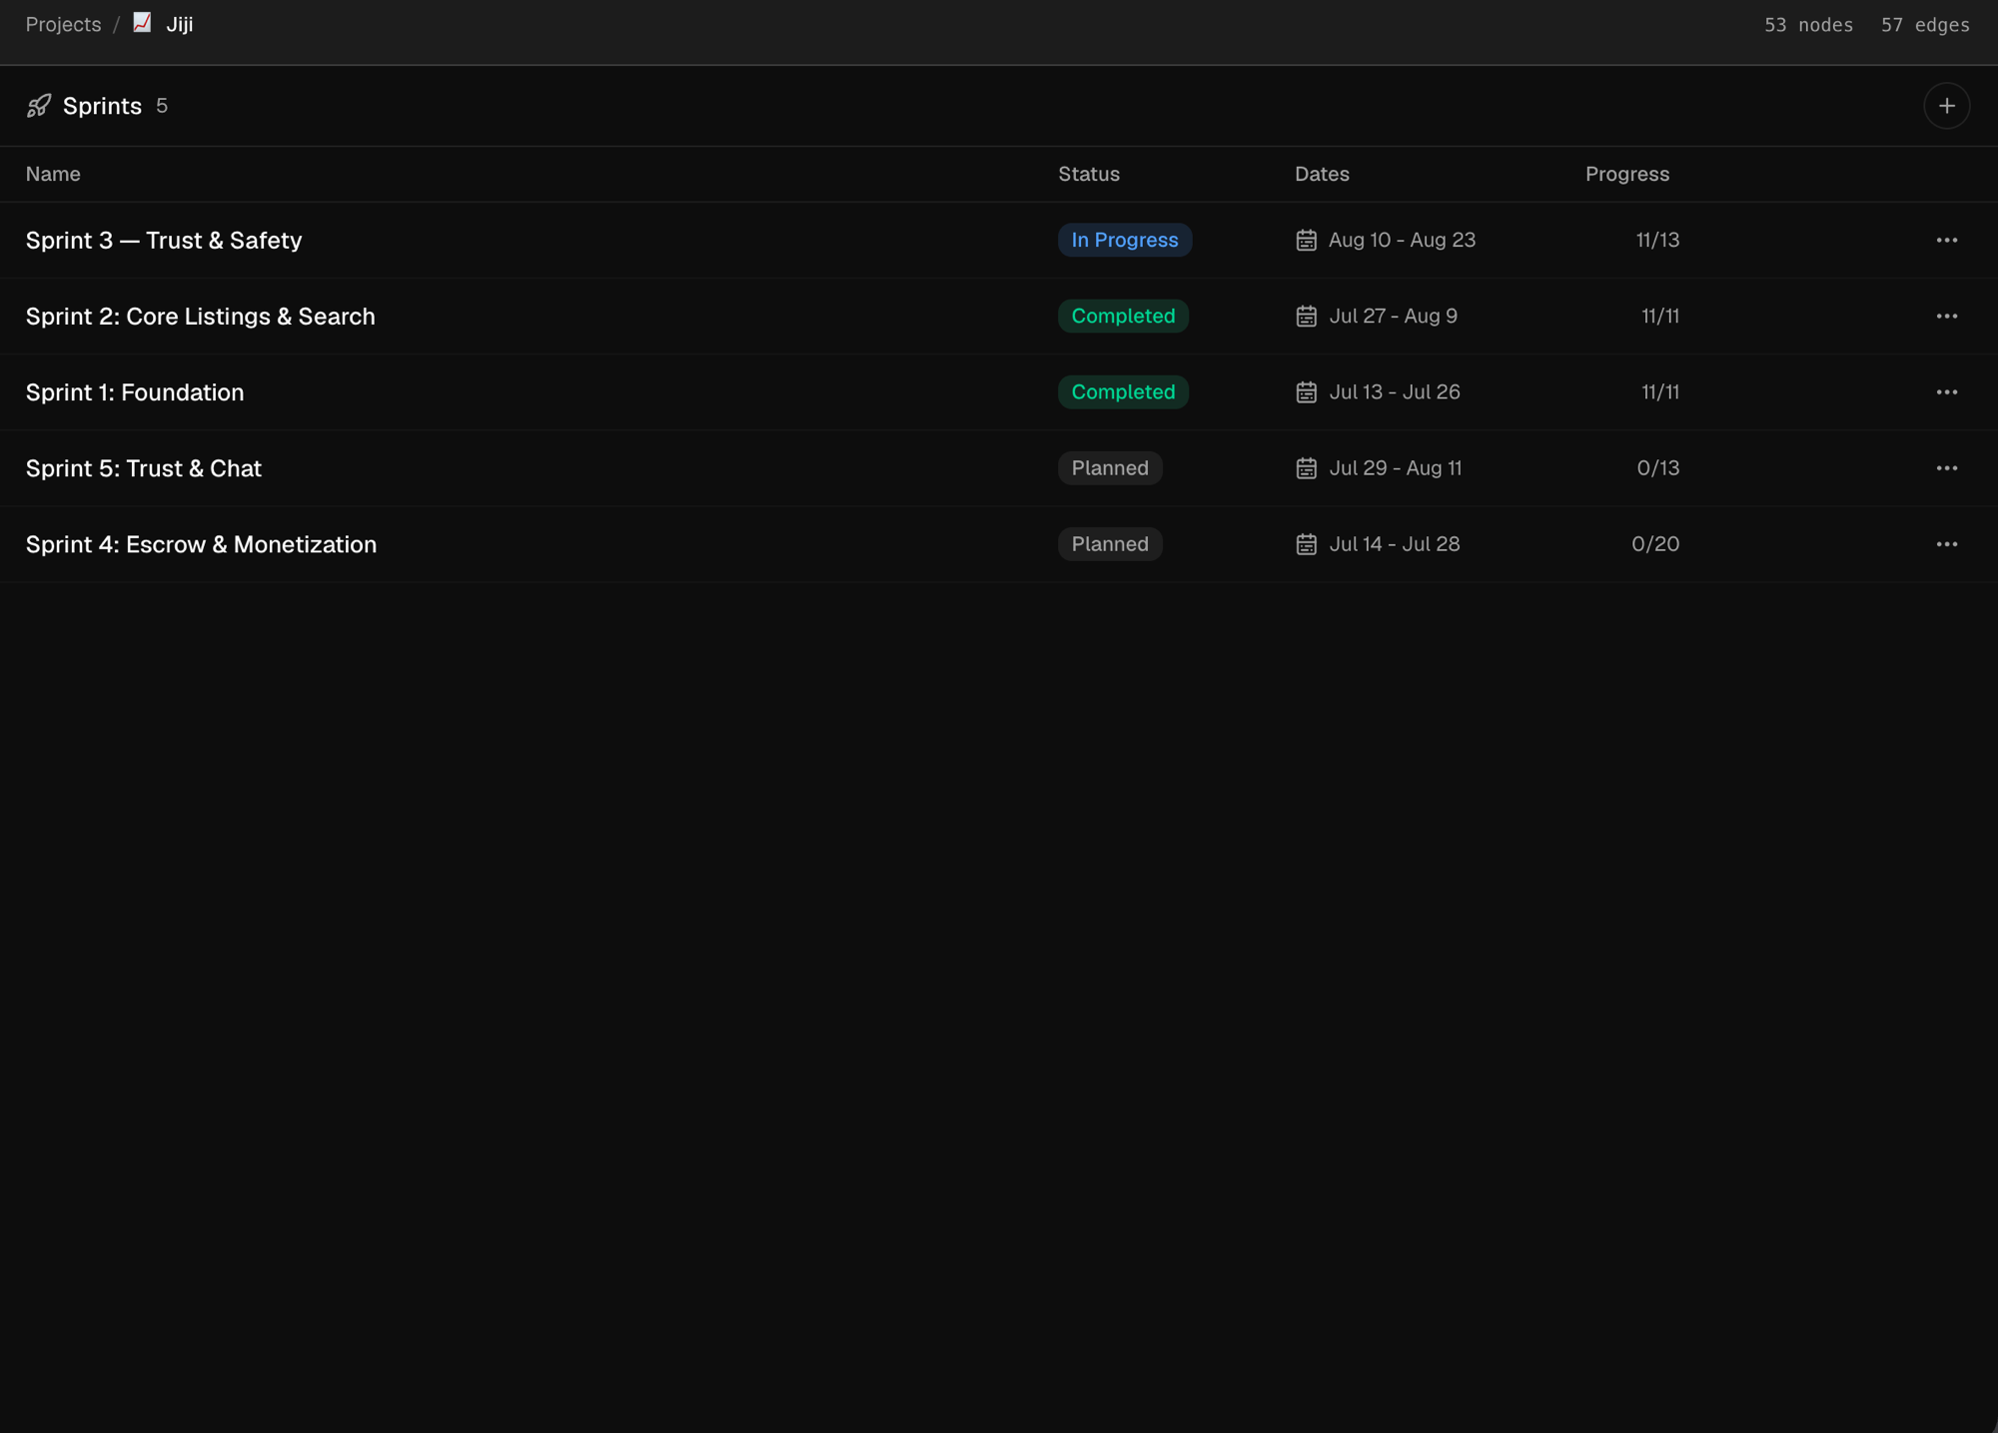Open more options for Sprint 2 row
Image resolution: width=1998 pixels, height=1433 pixels.
click(1946, 316)
